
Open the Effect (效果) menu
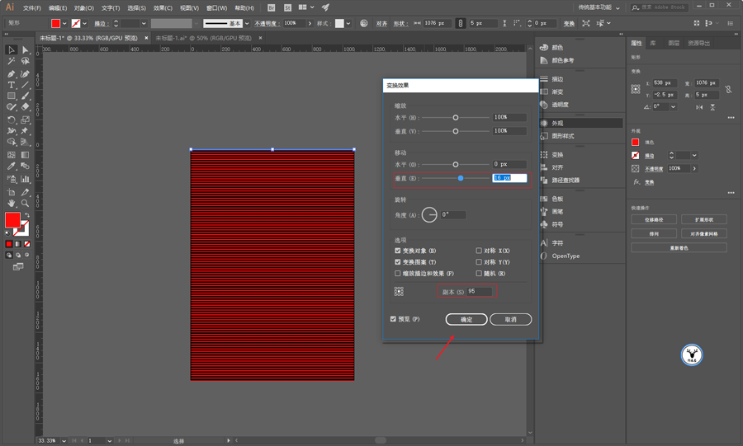click(x=163, y=7)
